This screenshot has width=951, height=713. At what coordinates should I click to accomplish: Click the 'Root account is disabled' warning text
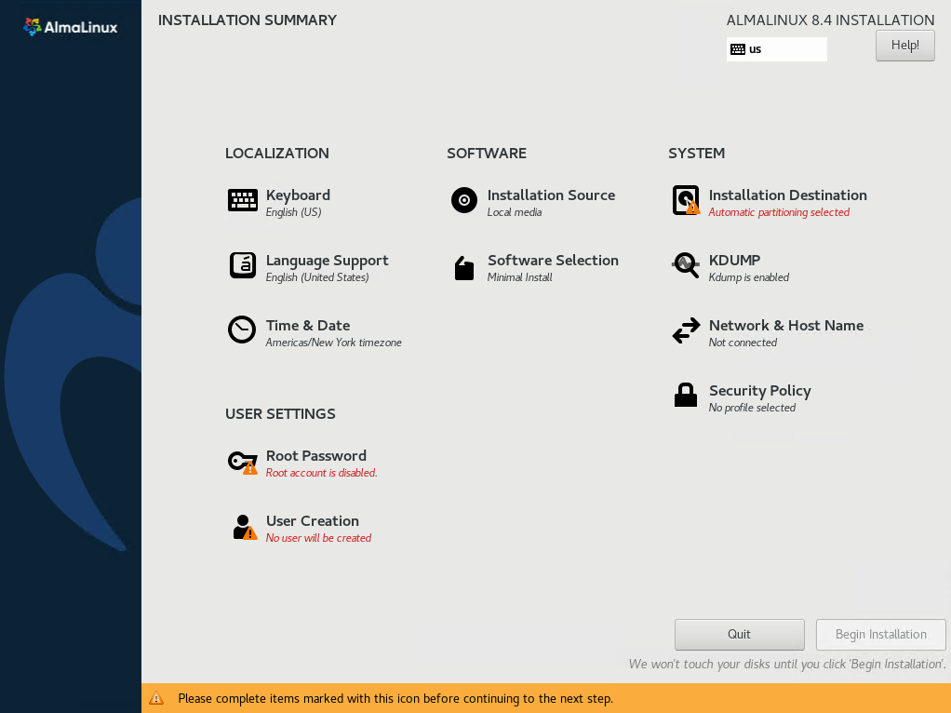[x=321, y=473]
